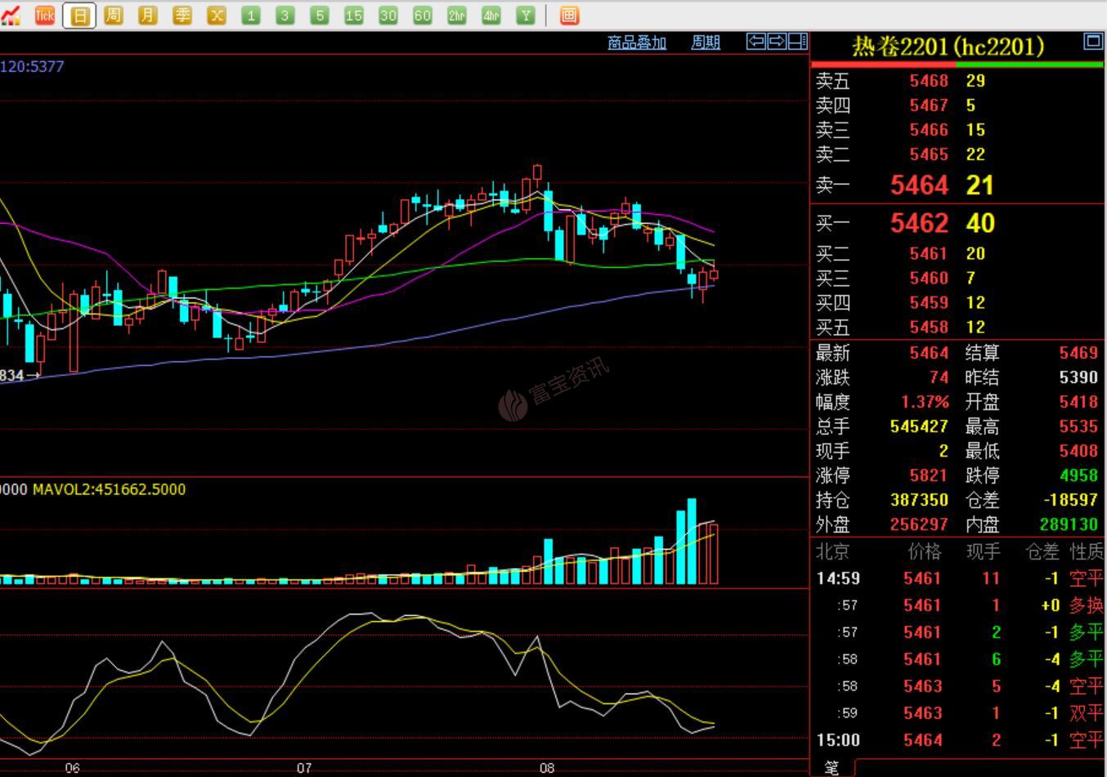Screen dimensions: 1107x777
Task: Click 涨停 limit-up value 5821
Action: click(x=929, y=476)
